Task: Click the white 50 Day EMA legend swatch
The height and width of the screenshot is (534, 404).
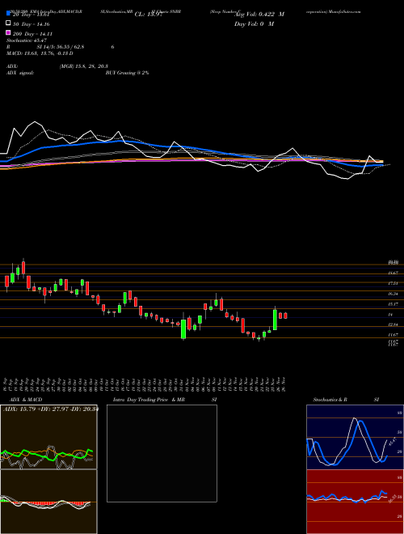Action: 8,23
